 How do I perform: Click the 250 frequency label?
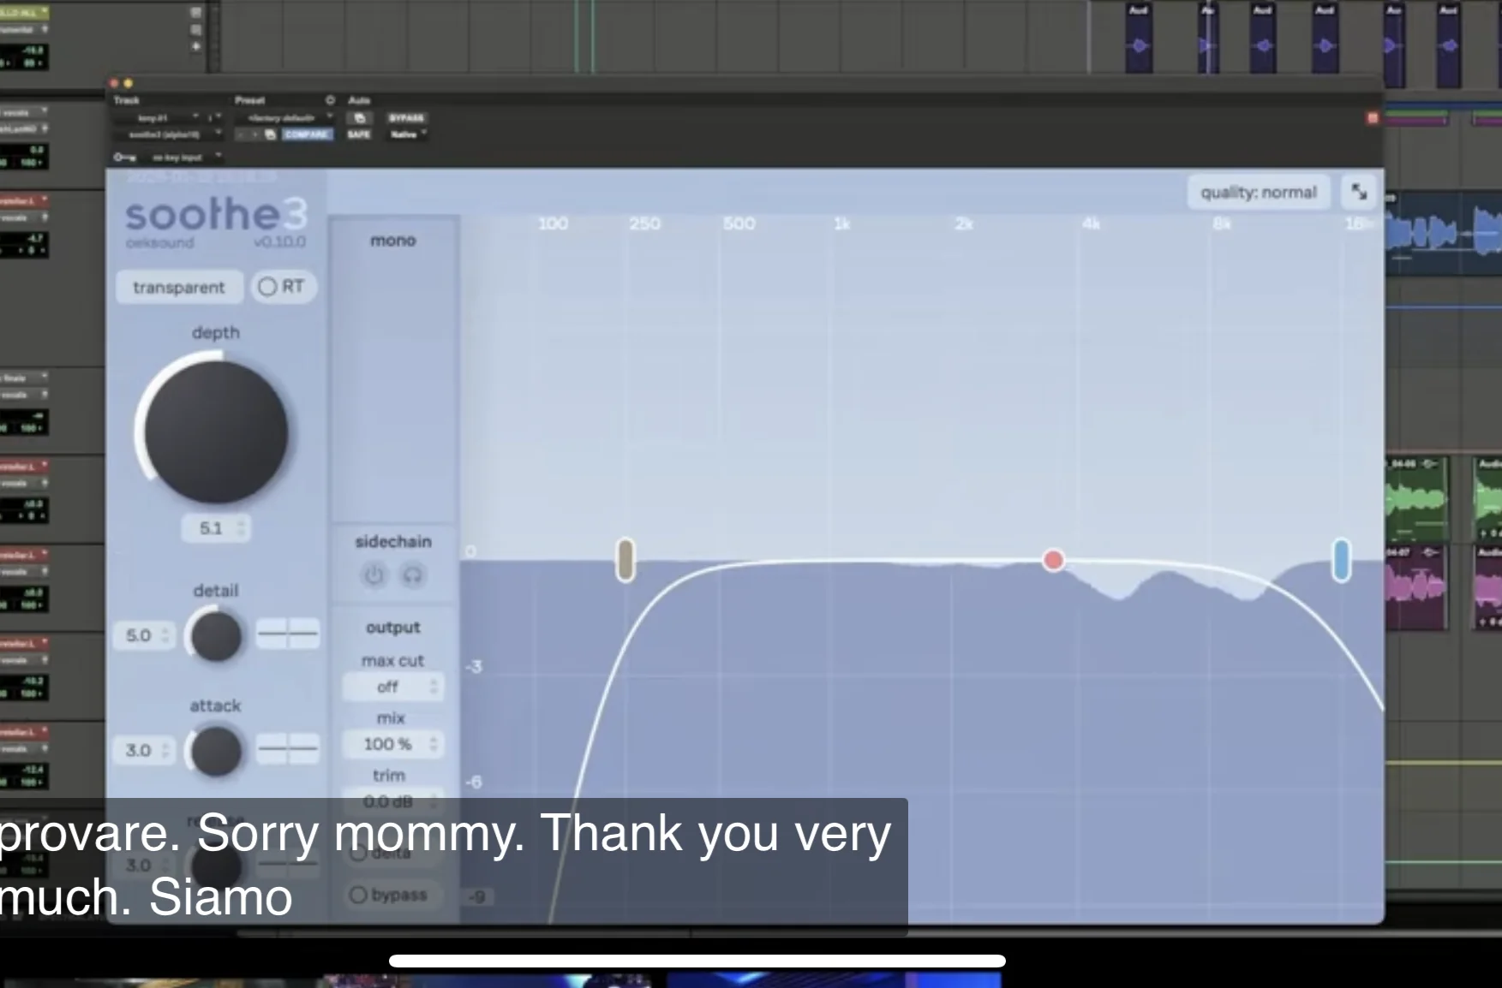[x=644, y=223]
